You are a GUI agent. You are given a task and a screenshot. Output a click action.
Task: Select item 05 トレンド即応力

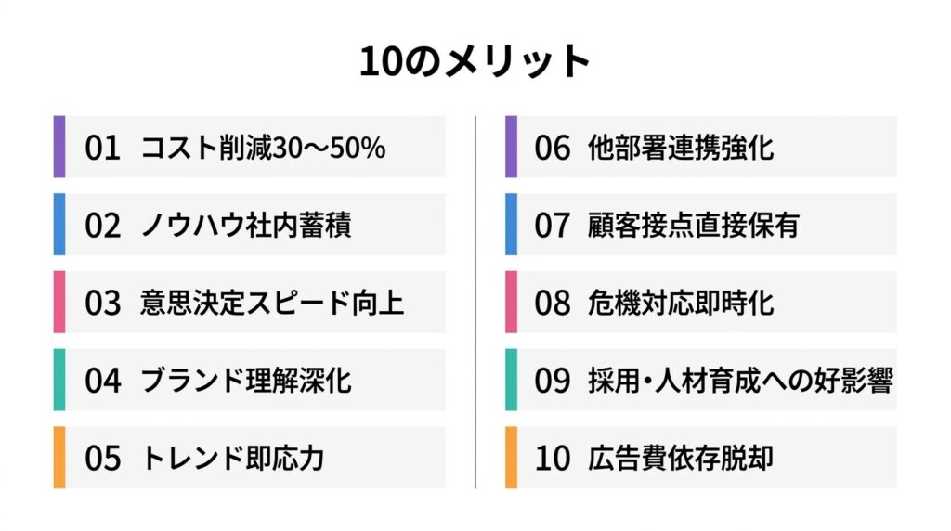pyautogui.click(x=249, y=457)
